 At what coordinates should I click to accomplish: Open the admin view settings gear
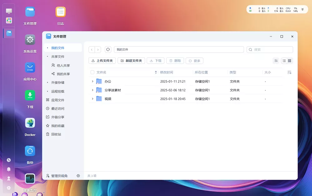tap(78, 176)
